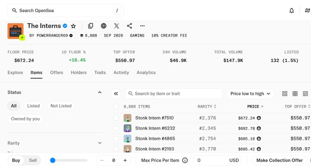
Task: Switch to large grid view icon
Action: coord(284,94)
